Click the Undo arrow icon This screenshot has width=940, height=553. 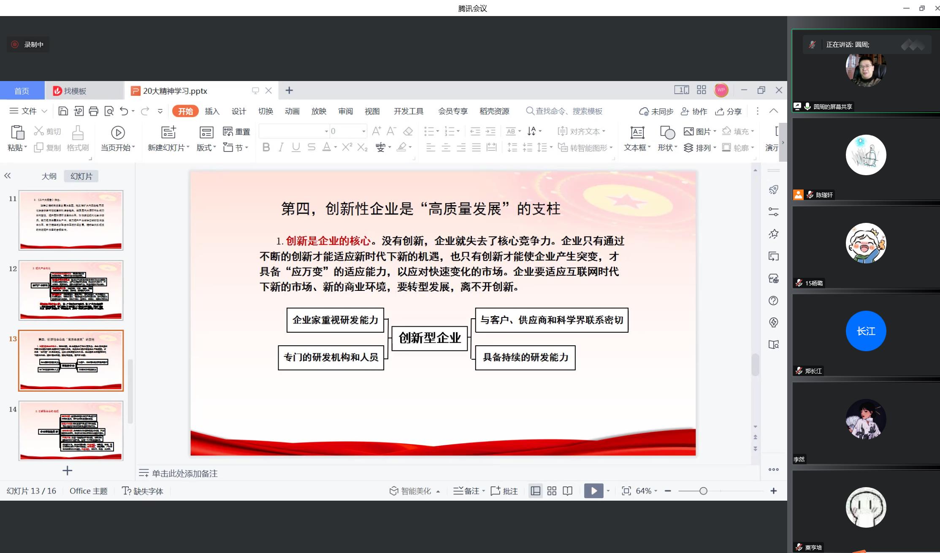coord(124,111)
